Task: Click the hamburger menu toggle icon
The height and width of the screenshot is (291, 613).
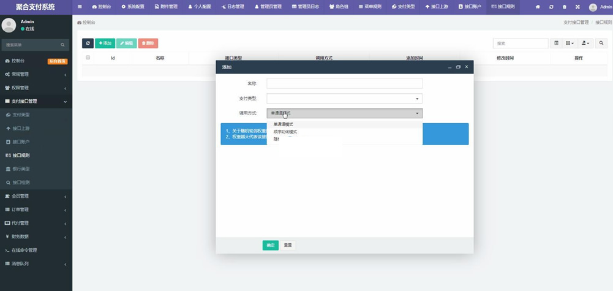Action: pos(80,7)
